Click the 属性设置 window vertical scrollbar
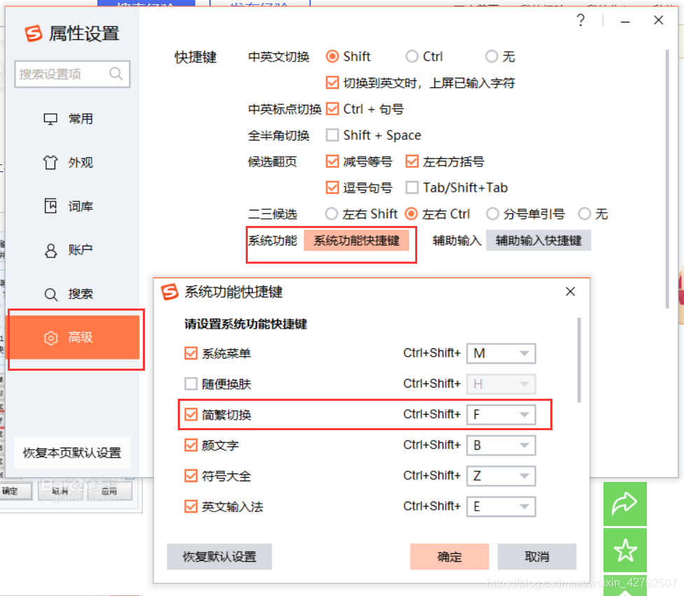The height and width of the screenshot is (596, 684). (x=667, y=179)
